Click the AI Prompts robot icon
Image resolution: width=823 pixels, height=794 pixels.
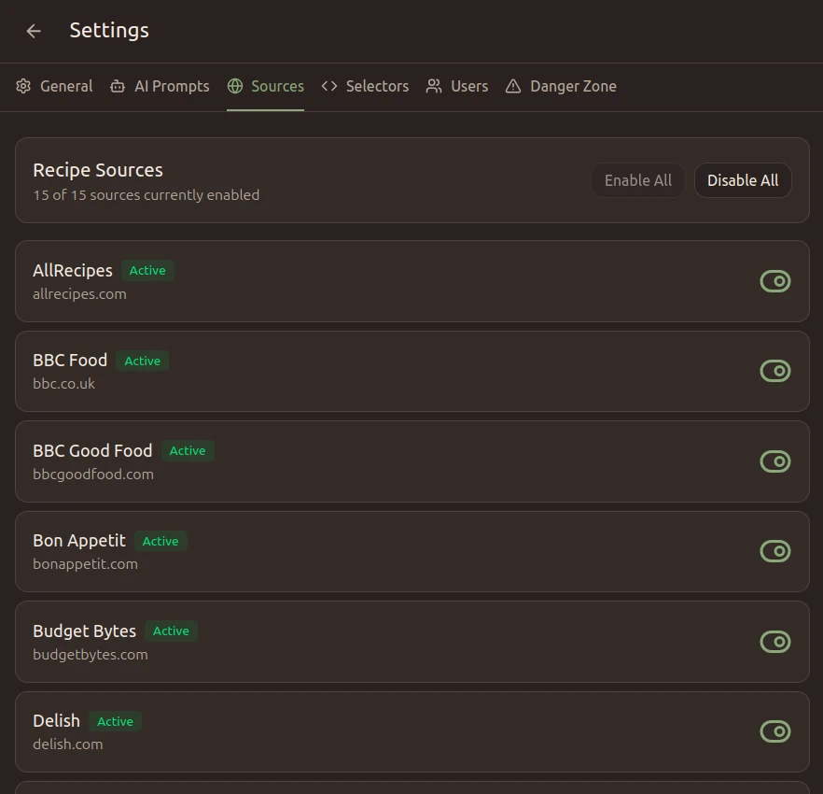coord(117,86)
